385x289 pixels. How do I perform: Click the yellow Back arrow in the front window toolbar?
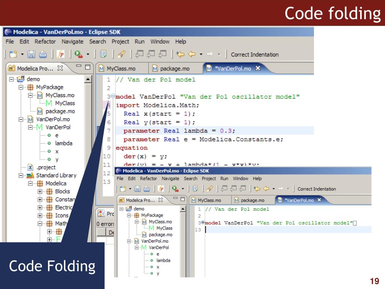266,189
